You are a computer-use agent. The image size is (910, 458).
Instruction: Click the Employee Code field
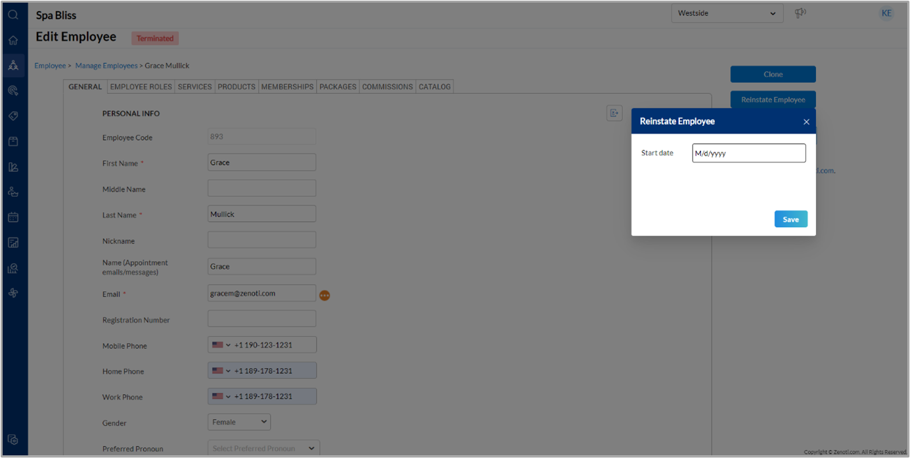(x=262, y=136)
